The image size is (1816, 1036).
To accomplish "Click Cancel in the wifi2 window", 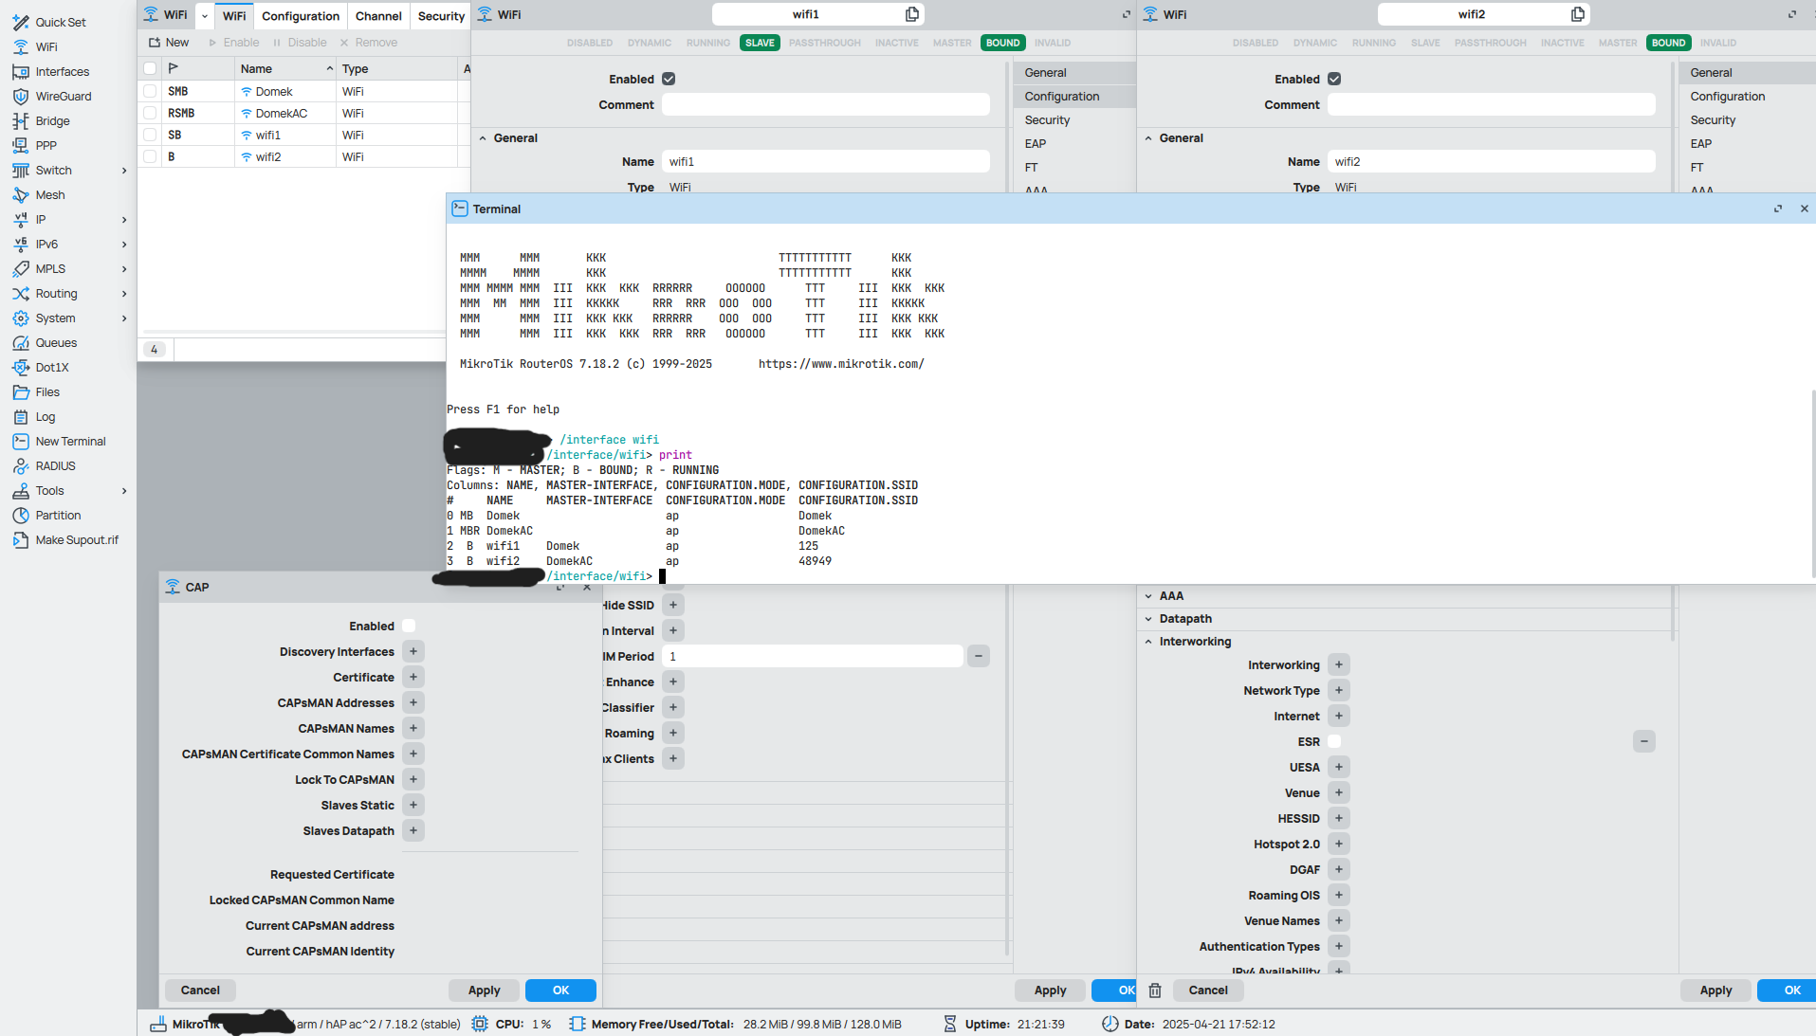I will pyautogui.click(x=1208, y=991).
